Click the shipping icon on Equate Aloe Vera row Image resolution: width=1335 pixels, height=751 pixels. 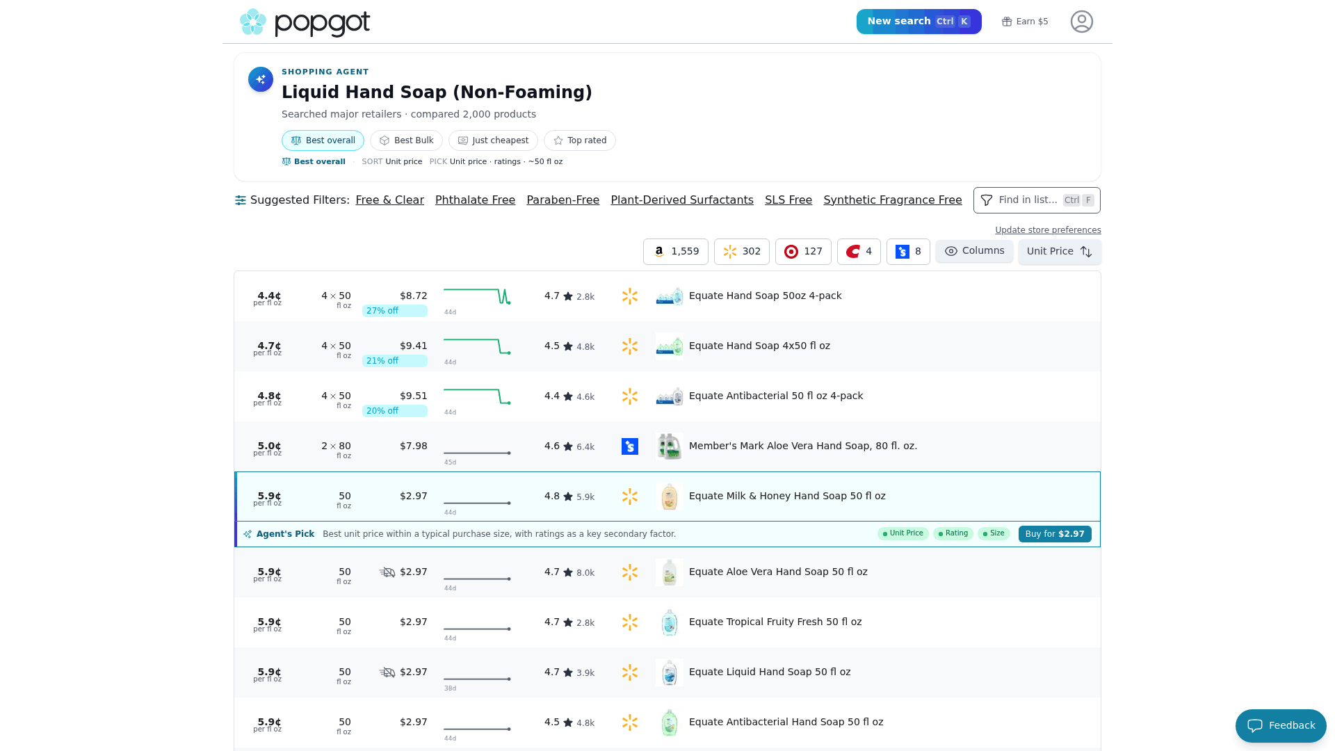(x=387, y=572)
